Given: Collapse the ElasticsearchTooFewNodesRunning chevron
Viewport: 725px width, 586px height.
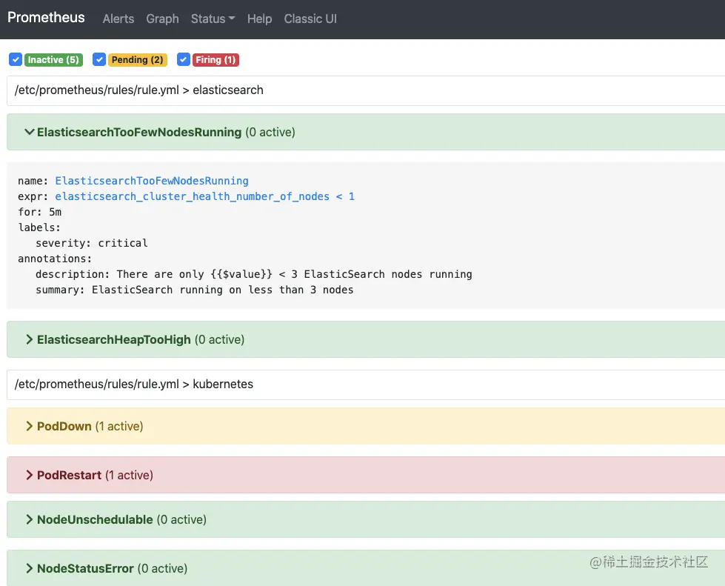Looking at the screenshot, I should [29, 133].
